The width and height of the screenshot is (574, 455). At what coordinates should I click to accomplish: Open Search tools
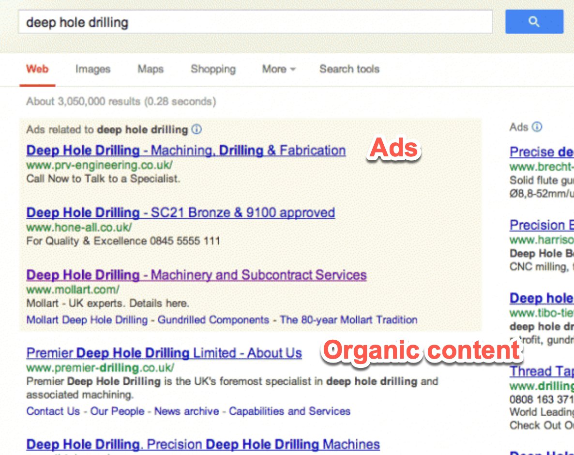coord(349,69)
